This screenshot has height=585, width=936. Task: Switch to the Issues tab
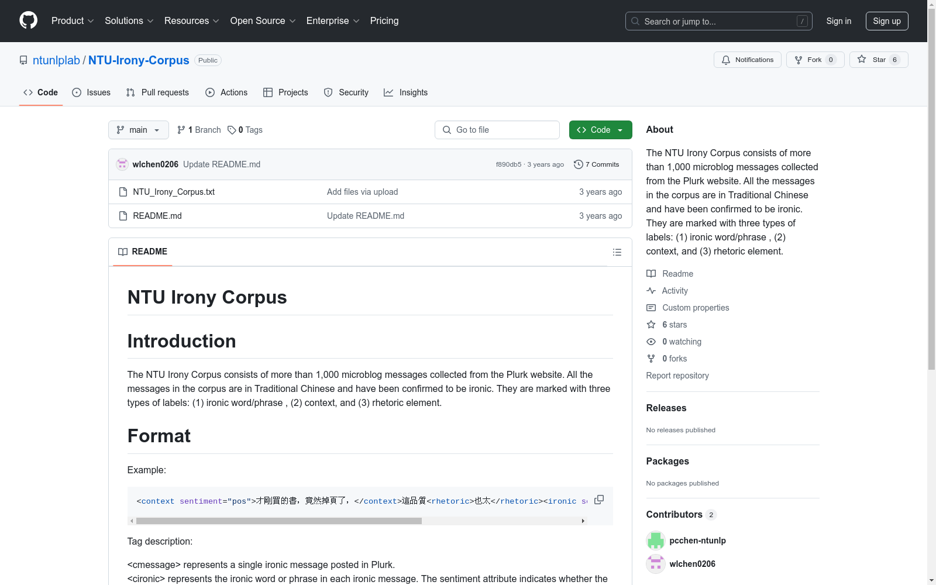[x=91, y=92]
